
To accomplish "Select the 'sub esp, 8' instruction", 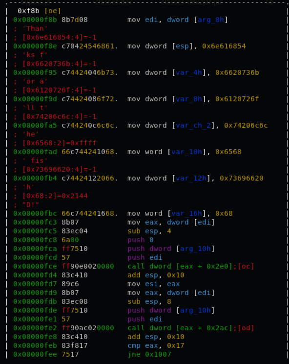I will [x=149, y=302].
